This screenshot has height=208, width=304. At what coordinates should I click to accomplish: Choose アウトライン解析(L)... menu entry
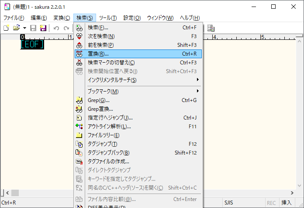(138, 127)
